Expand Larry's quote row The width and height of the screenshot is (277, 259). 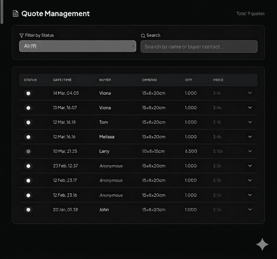[x=250, y=151]
